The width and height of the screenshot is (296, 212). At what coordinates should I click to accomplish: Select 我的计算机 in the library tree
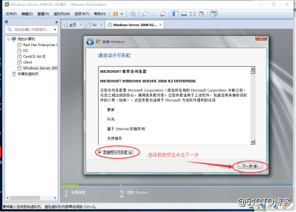(26, 39)
